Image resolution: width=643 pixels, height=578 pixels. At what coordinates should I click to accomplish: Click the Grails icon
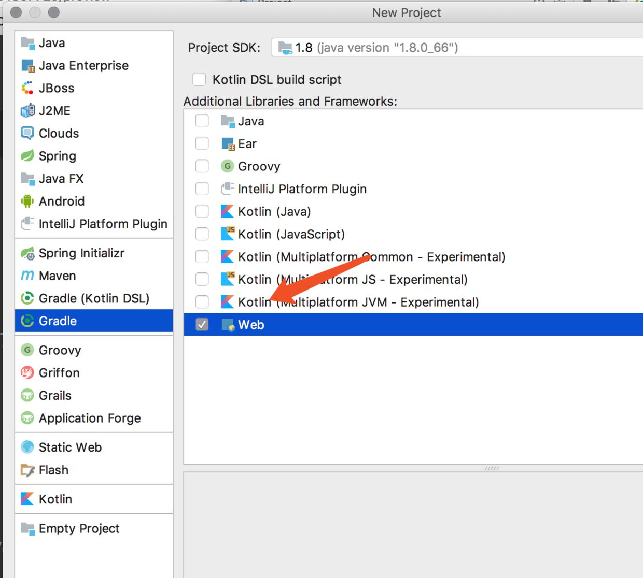pyautogui.click(x=27, y=396)
